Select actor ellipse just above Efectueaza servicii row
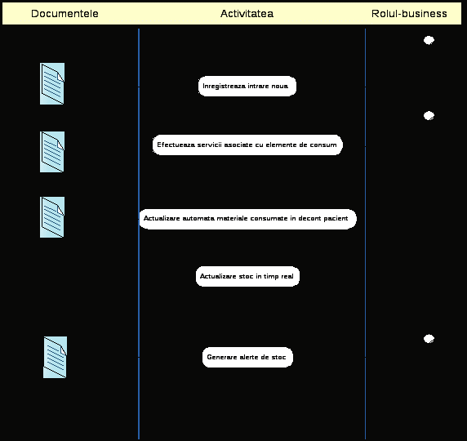The height and width of the screenshot is (441, 467). [x=429, y=116]
